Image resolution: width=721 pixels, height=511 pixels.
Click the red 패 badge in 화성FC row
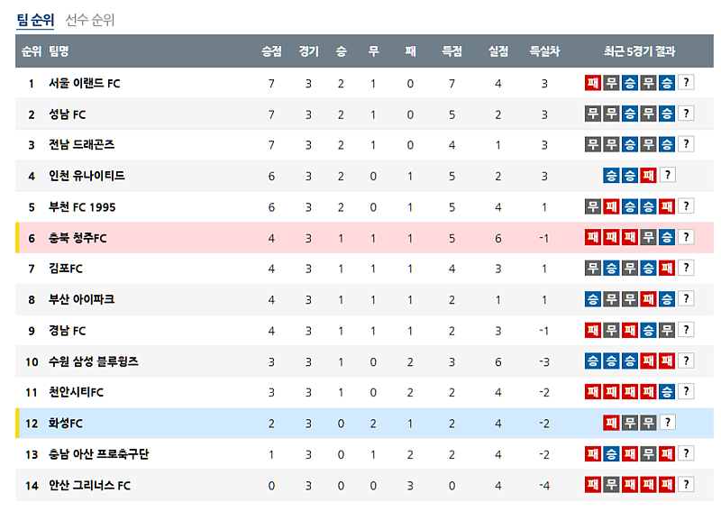pyautogui.click(x=611, y=423)
